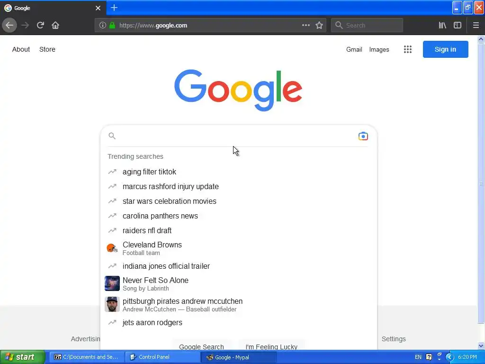The image size is (485, 364).
Task: Select suggestion pittsburgh pirates andrew mccutchen
Action: tap(239, 305)
